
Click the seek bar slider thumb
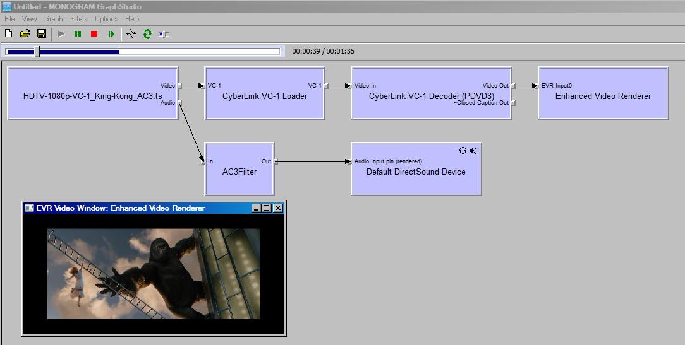click(x=37, y=52)
